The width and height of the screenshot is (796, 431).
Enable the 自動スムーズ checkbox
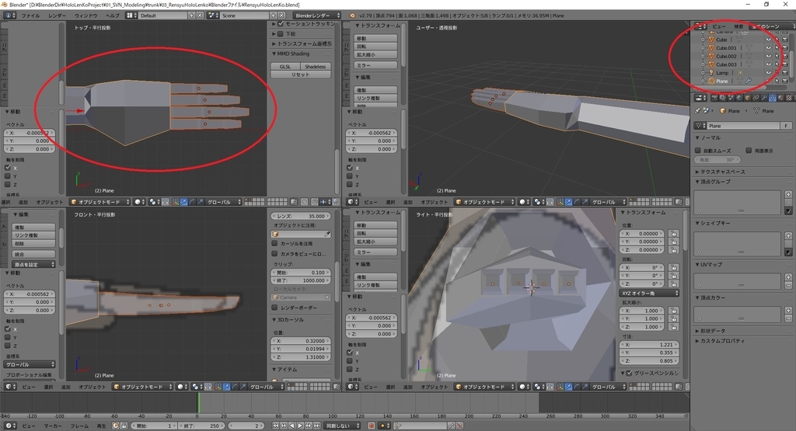[698, 151]
